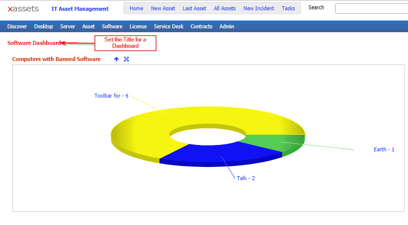Select the License menu
Image resolution: width=408 pixels, height=225 pixels.
click(x=138, y=26)
